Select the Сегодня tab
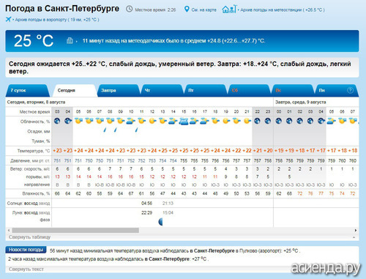Image resolution: width=366 pixels, height=279 pixels. [x=75, y=91]
